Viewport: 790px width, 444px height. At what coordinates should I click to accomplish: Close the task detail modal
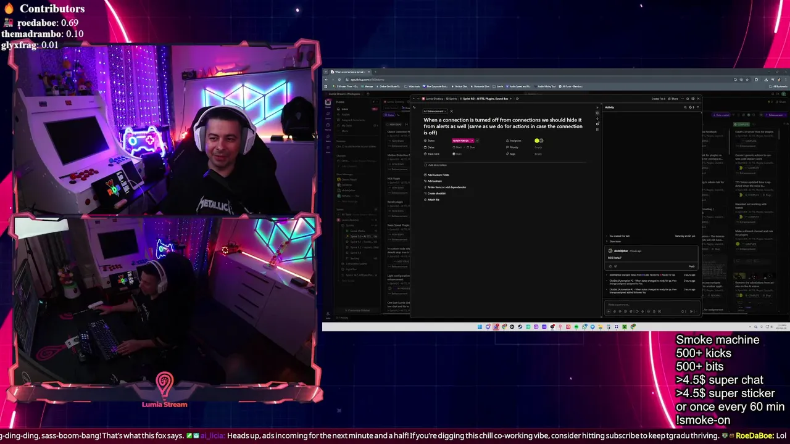point(698,99)
